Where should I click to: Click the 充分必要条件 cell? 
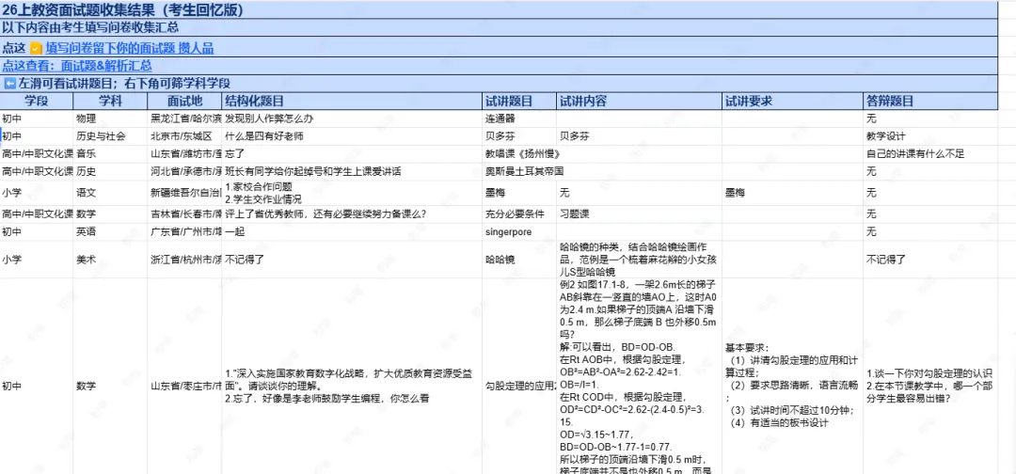(519, 214)
